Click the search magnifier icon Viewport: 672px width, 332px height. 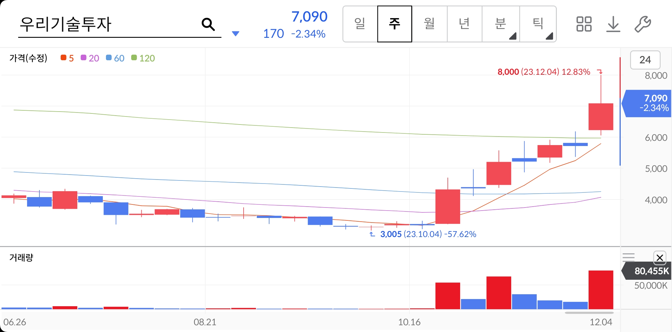[x=208, y=24]
